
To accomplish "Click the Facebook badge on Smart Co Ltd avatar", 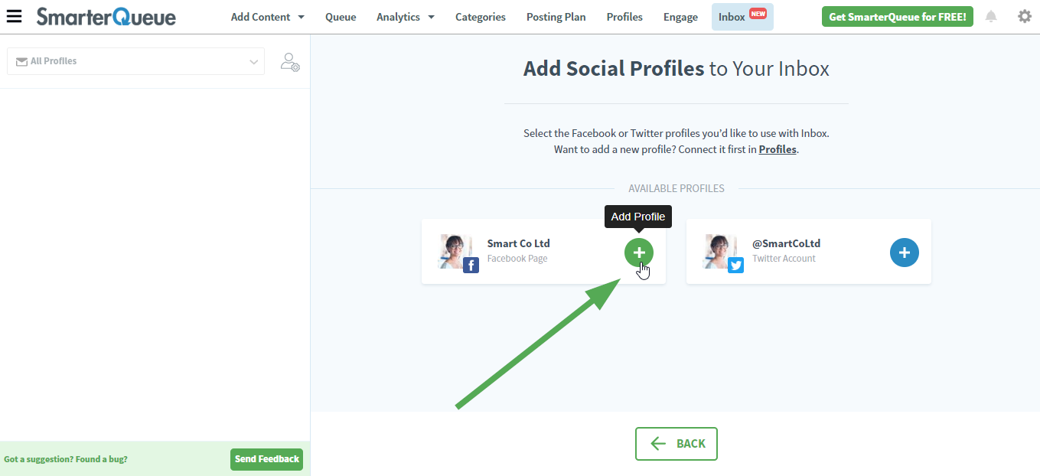I will tap(470, 266).
